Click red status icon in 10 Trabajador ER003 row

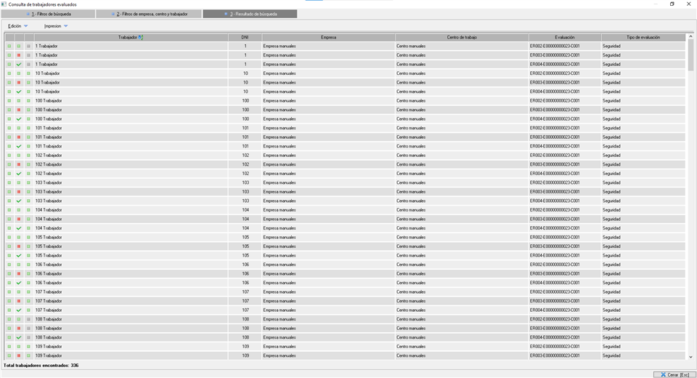(x=19, y=83)
